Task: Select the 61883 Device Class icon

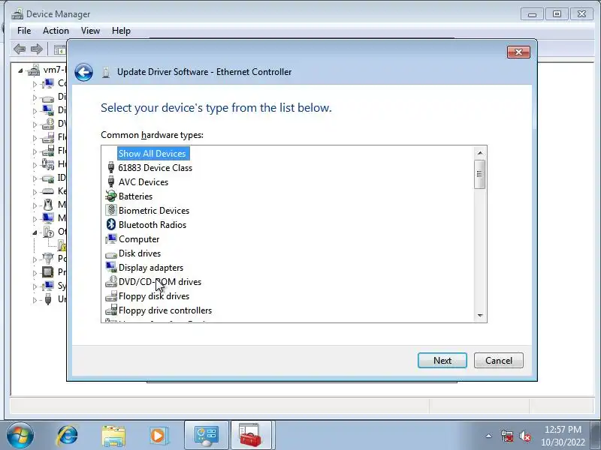Action: pos(110,167)
